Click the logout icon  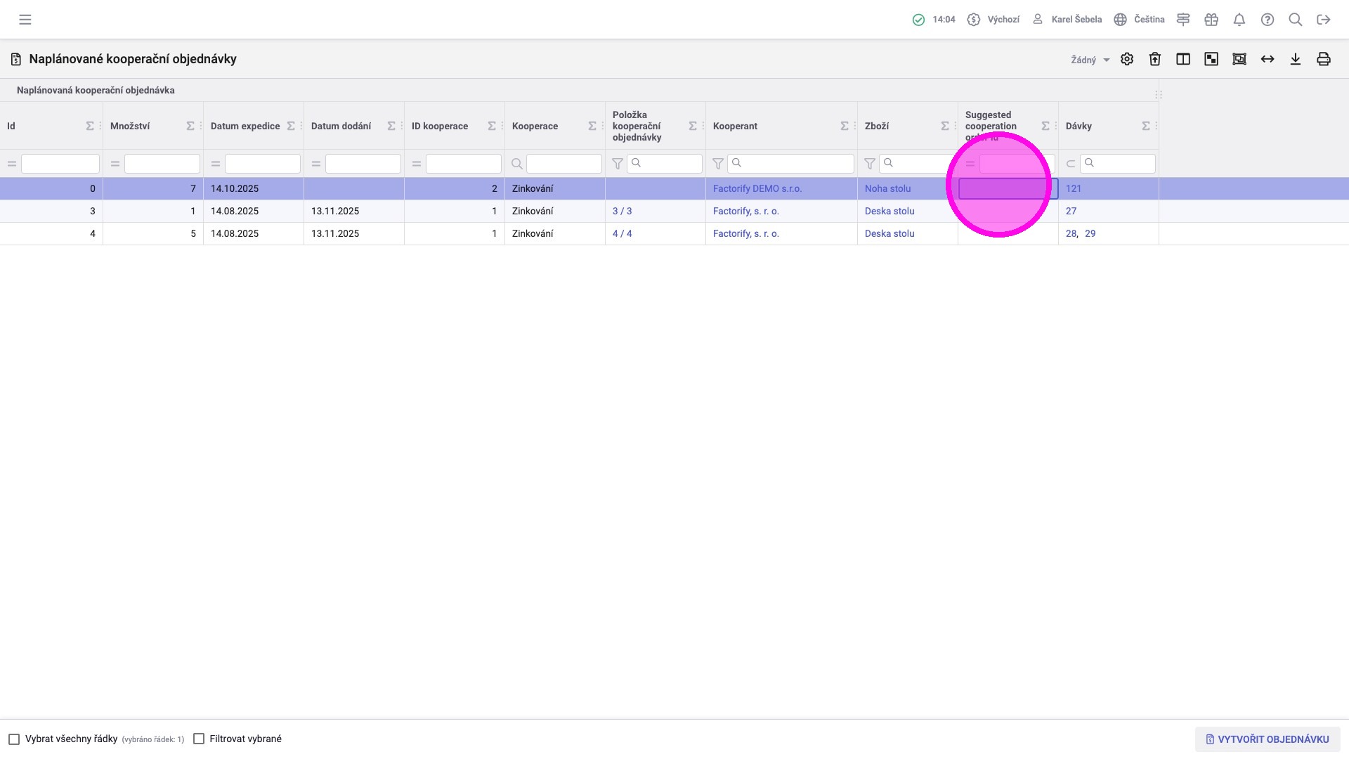(1324, 20)
